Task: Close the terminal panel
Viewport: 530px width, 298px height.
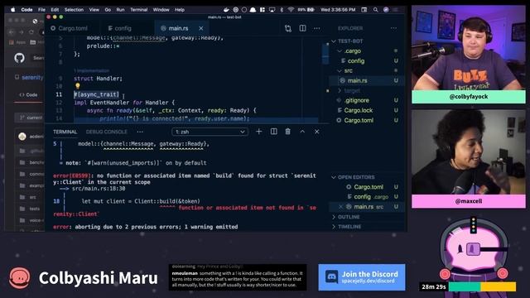Action: pyautogui.click(x=316, y=132)
